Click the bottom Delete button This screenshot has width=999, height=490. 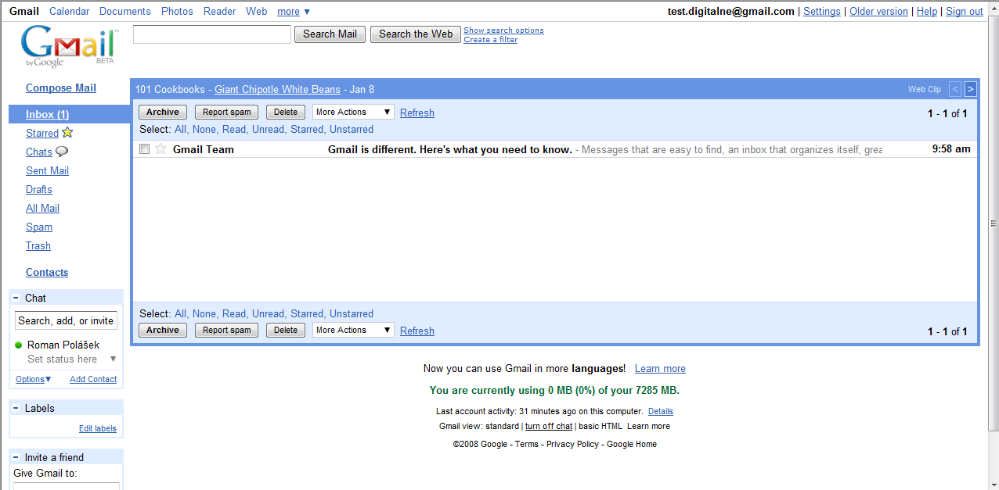(286, 330)
